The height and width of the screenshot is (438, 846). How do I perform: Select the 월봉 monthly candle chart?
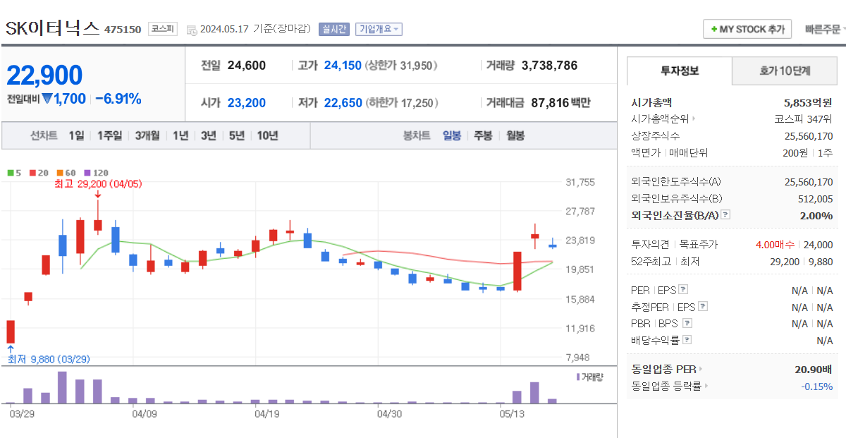click(x=515, y=136)
